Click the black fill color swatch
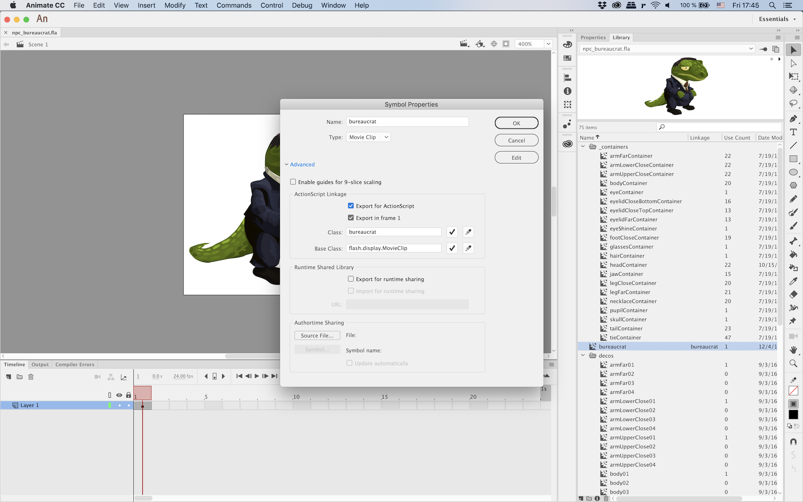This screenshot has width=803, height=502. 793,415
